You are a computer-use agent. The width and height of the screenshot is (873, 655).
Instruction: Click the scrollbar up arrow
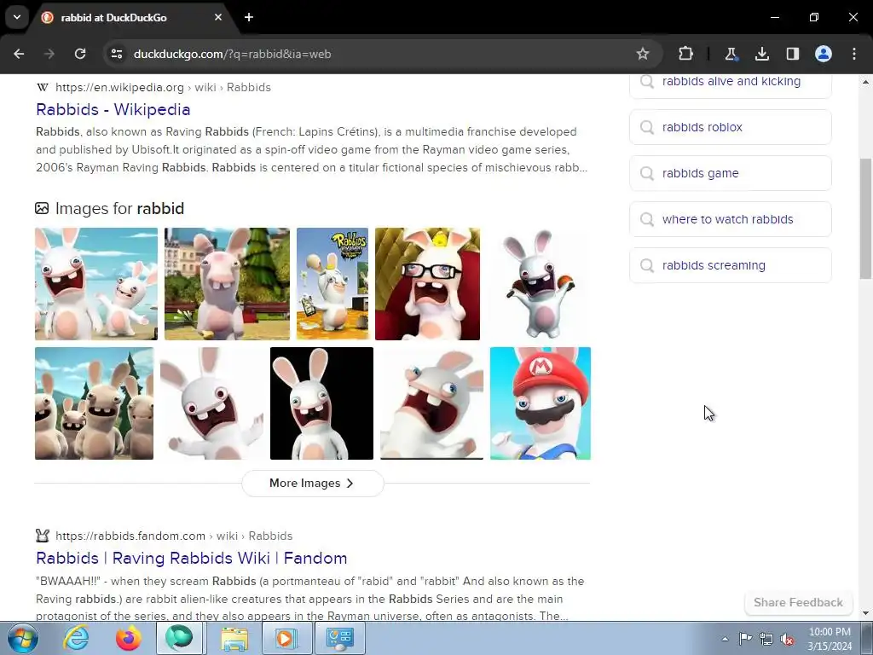[865, 82]
